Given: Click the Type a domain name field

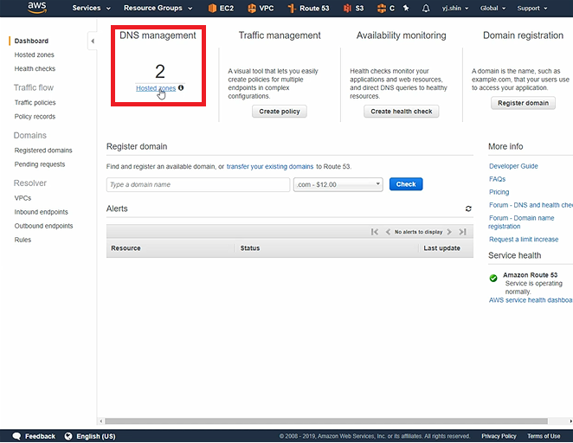Looking at the screenshot, I should click(198, 184).
